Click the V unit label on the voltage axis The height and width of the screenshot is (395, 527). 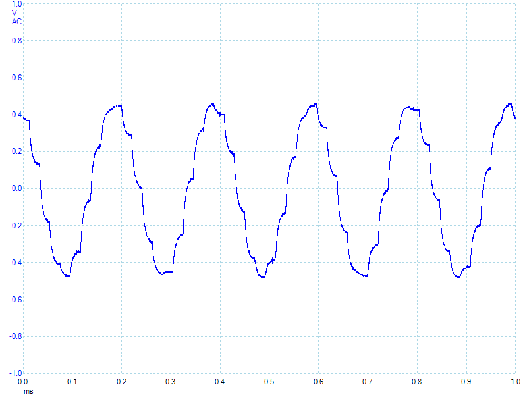14,13
